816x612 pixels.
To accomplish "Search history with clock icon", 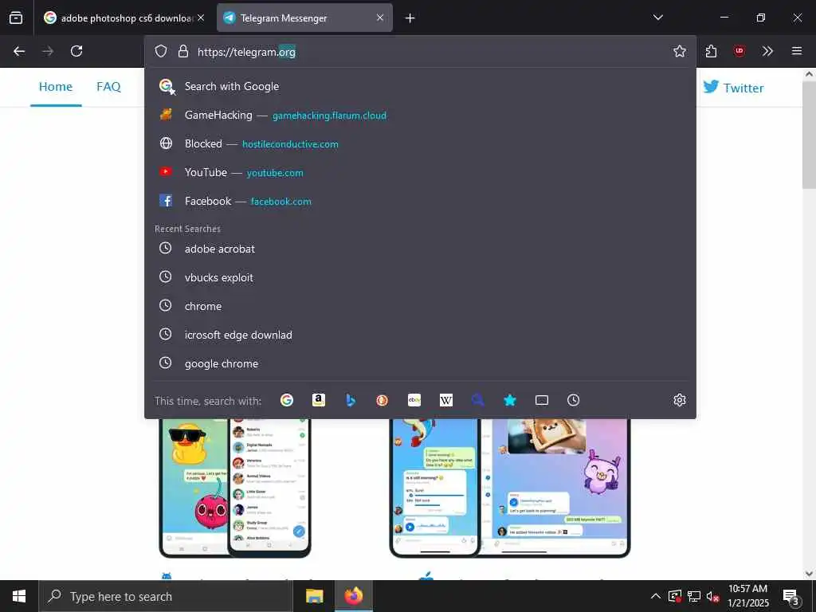I will click(x=574, y=400).
